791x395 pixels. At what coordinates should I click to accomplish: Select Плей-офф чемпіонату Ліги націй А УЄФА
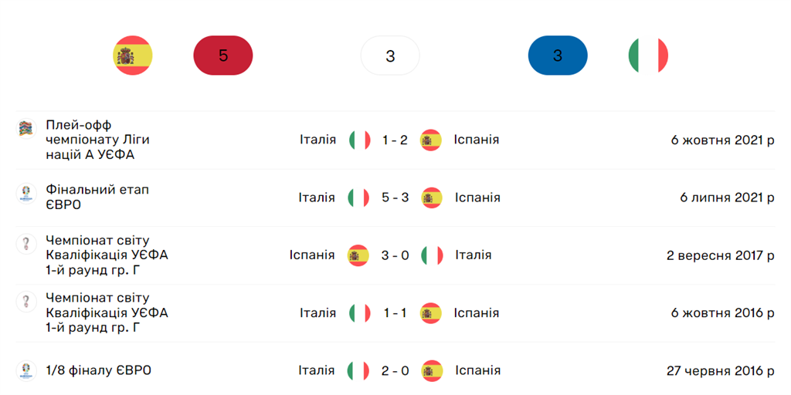pyautogui.click(x=97, y=140)
